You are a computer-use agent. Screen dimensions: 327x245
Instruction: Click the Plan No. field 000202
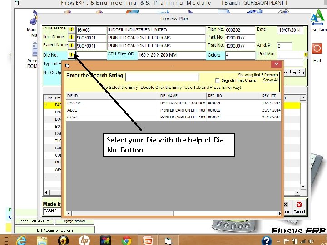click(x=240, y=30)
